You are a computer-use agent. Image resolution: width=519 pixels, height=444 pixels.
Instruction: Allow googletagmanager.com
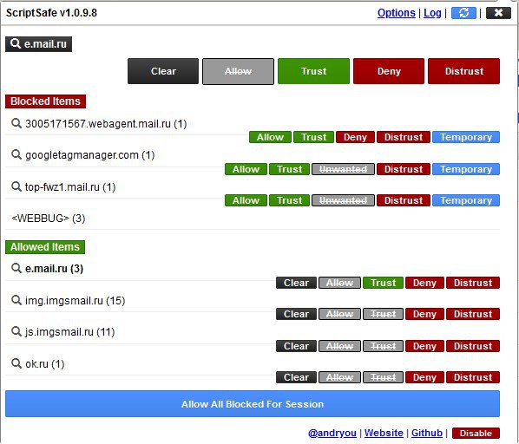246,169
